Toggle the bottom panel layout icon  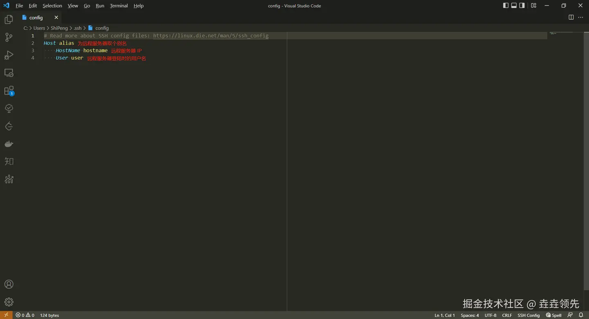(514, 6)
